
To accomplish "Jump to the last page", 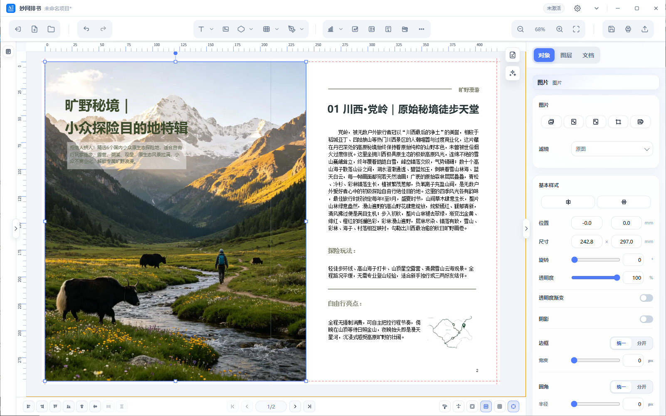I will click(x=309, y=406).
